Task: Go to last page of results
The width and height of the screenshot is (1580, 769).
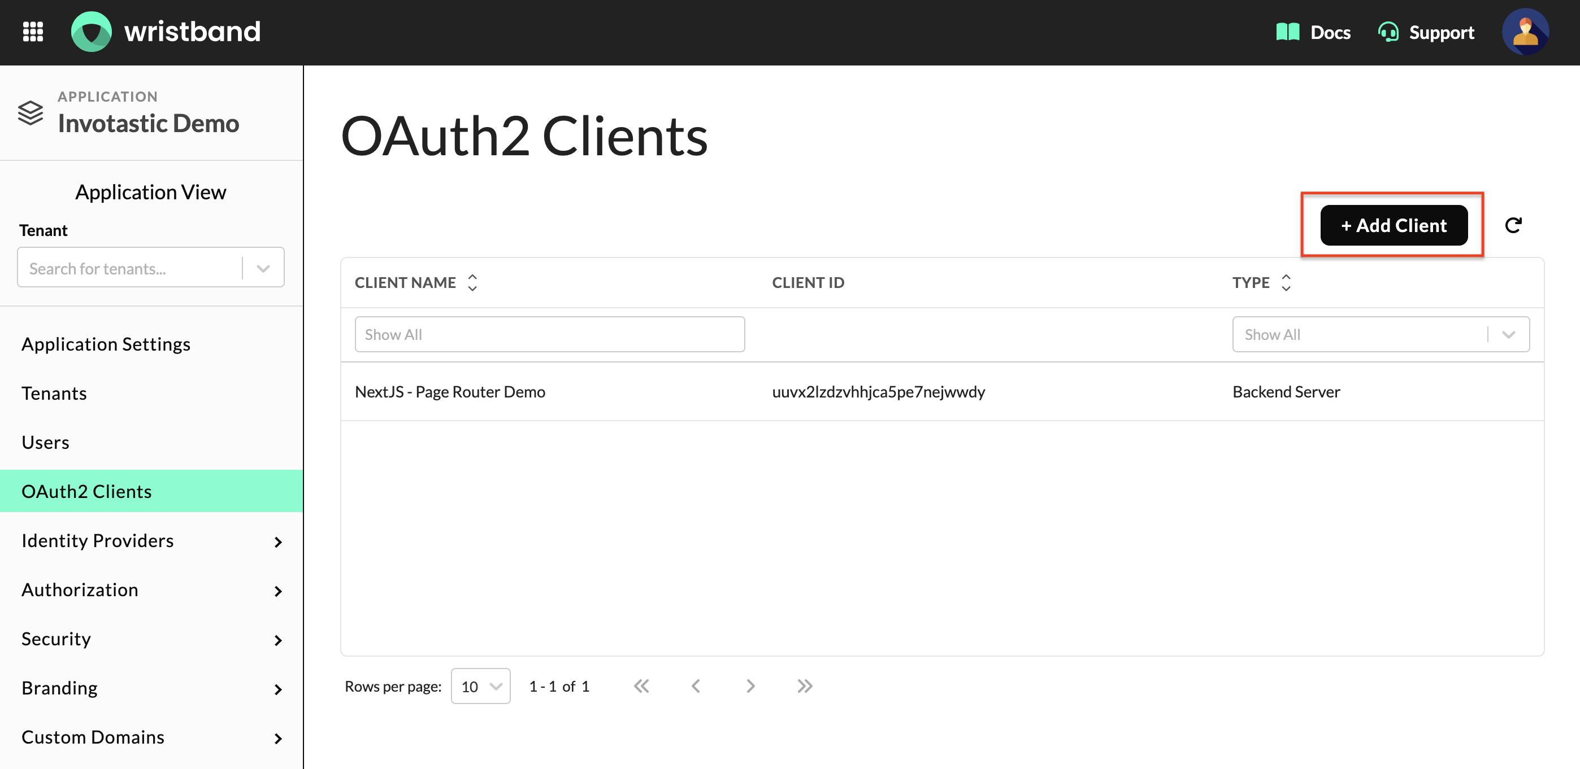Action: pyautogui.click(x=804, y=686)
